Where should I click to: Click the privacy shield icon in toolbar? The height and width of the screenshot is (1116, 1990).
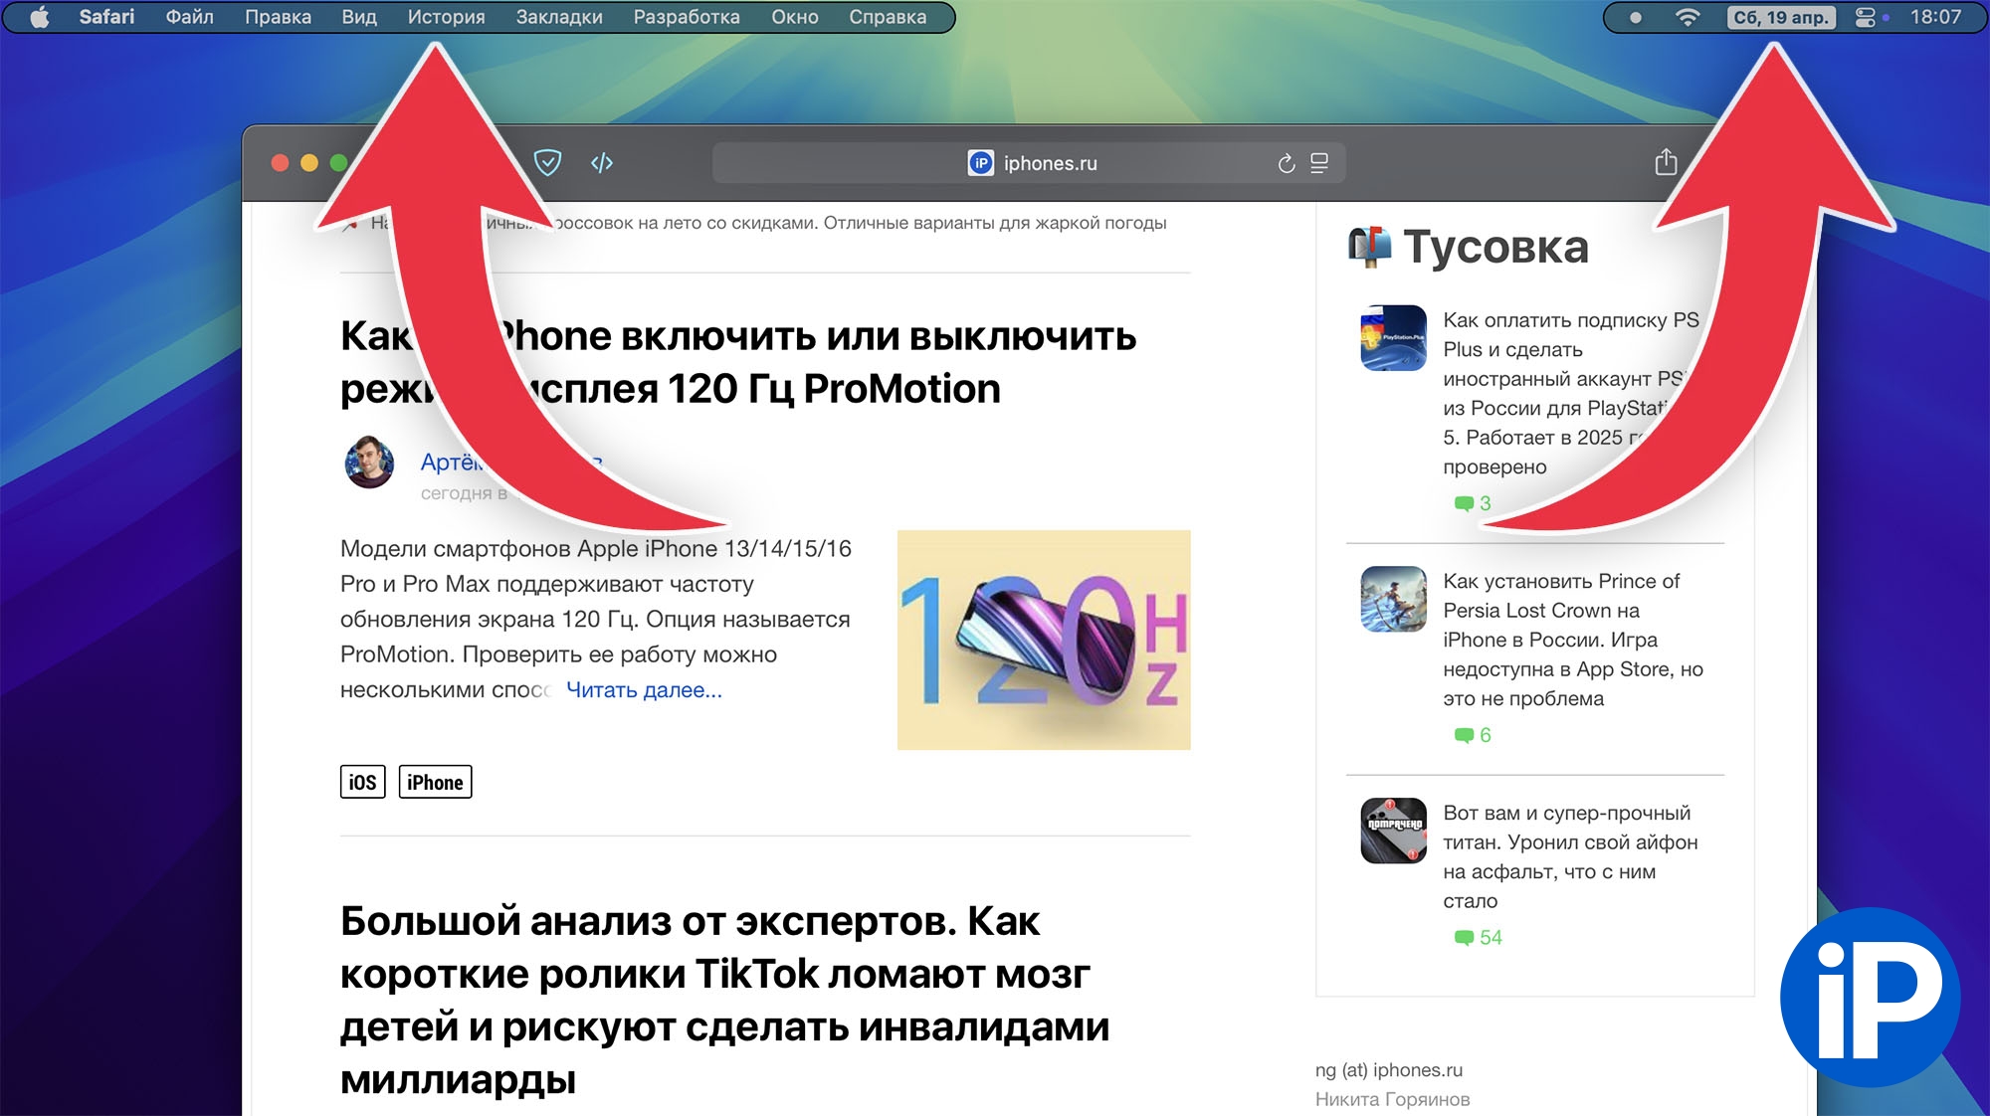(x=547, y=162)
